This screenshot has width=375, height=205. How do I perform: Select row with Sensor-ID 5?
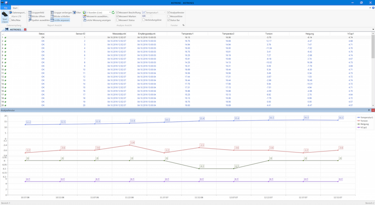186,52
